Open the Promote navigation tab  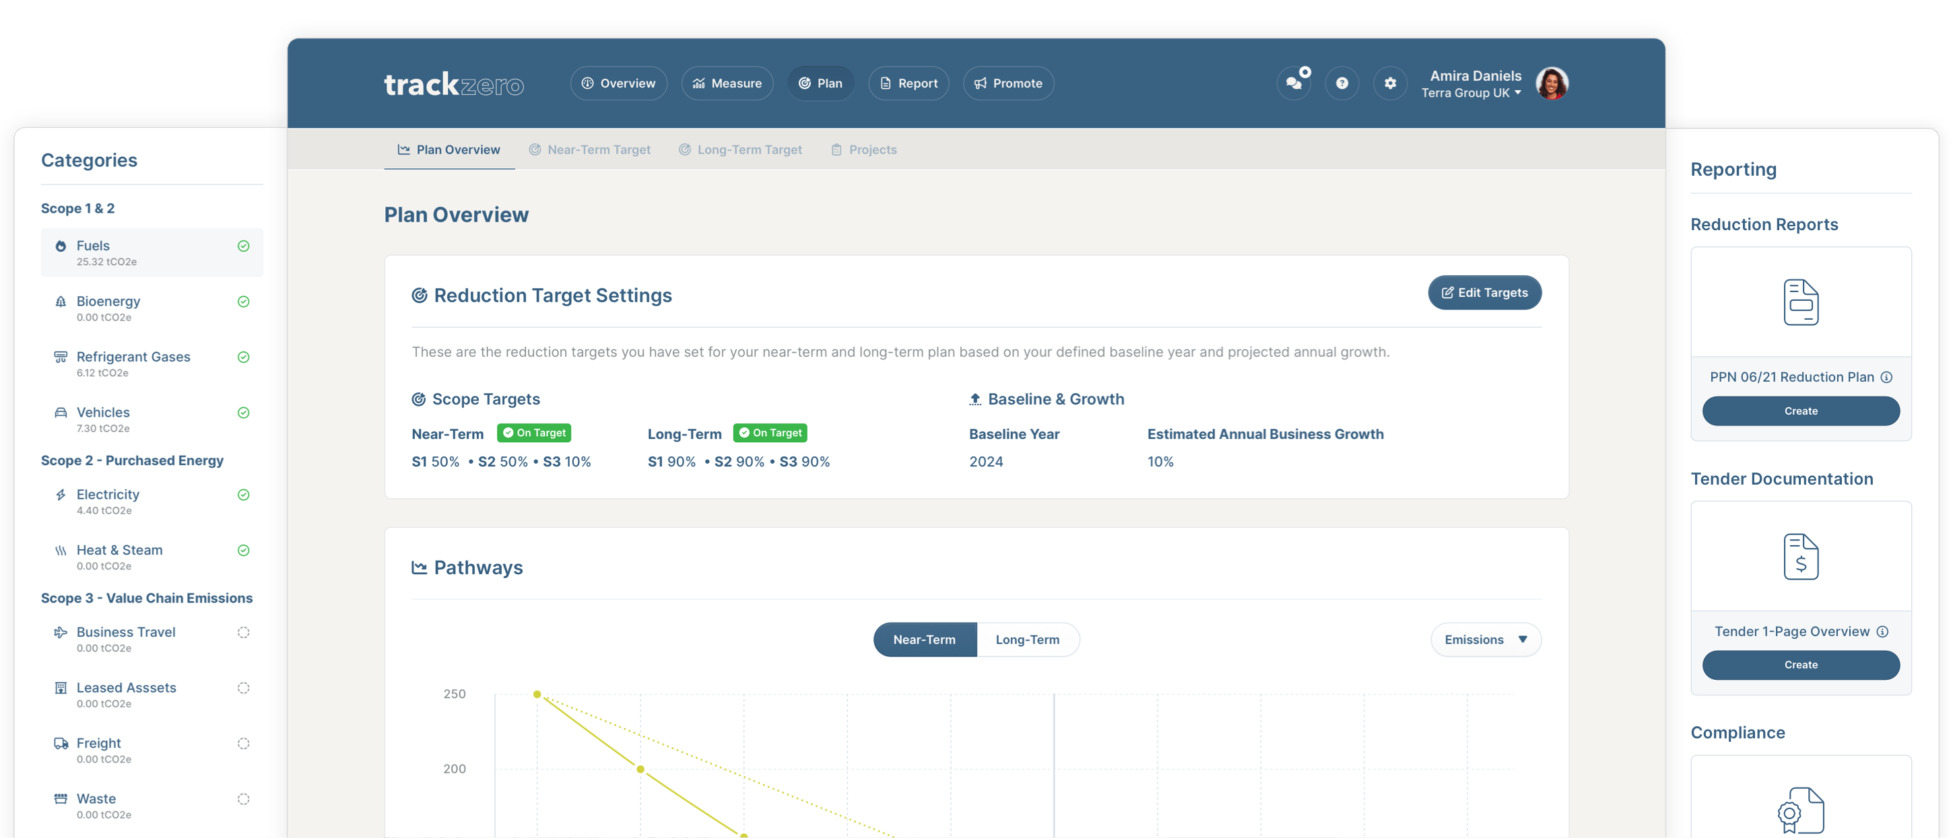pos(1007,83)
